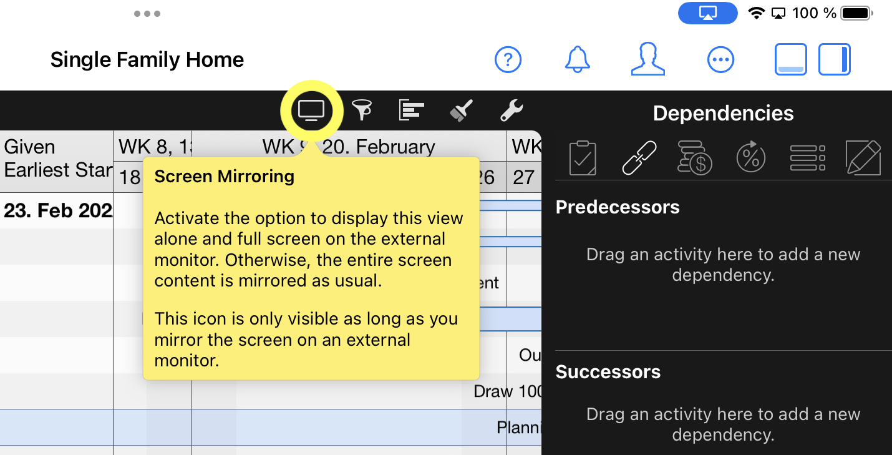Viewport: 892px width, 455px height.
Task: Open the notifications bell
Action: click(578, 60)
